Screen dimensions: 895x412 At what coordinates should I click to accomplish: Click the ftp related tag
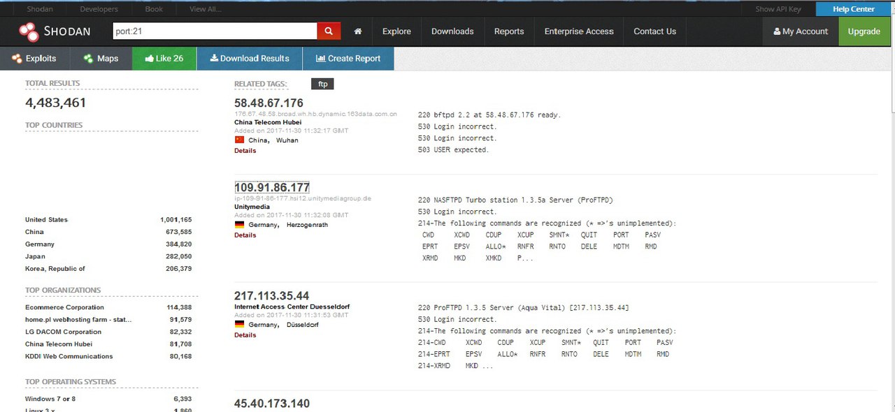pyautogui.click(x=322, y=84)
